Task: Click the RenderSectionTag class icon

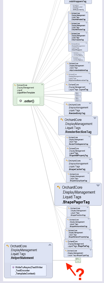Action: tap(62, 120)
